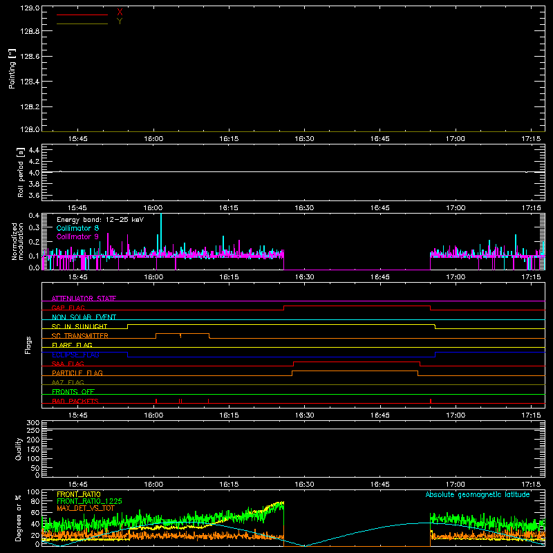Click the Flags axis title
The image size is (553, 553).
[x=28, y=345]
